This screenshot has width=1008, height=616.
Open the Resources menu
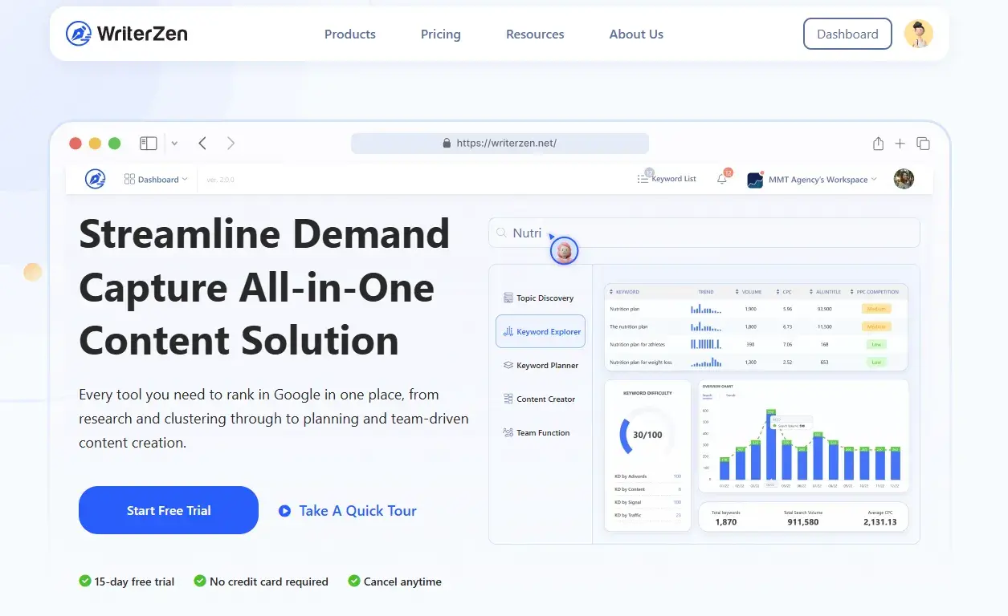click(x=534, y=34)
